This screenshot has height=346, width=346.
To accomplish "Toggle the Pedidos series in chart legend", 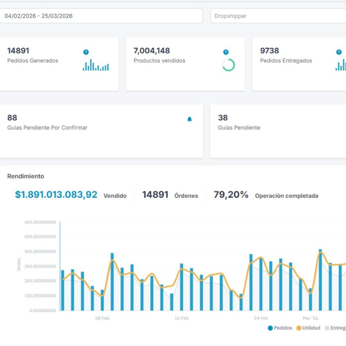I will pyautogui.click(x=280, y=328).
